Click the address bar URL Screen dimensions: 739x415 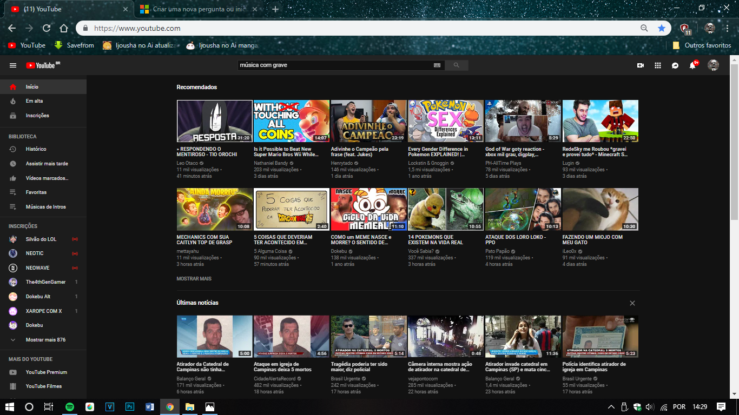(137, 28)
